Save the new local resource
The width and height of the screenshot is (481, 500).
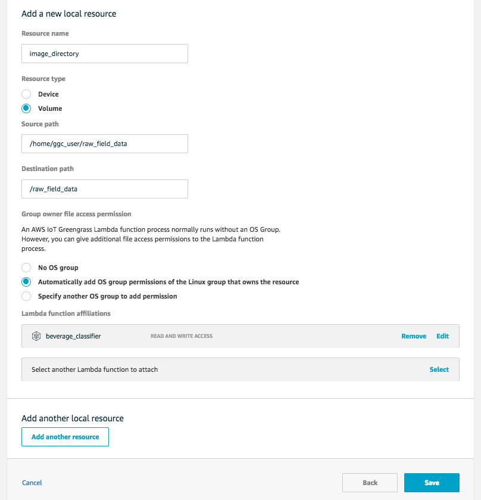[x=432, y=483]
